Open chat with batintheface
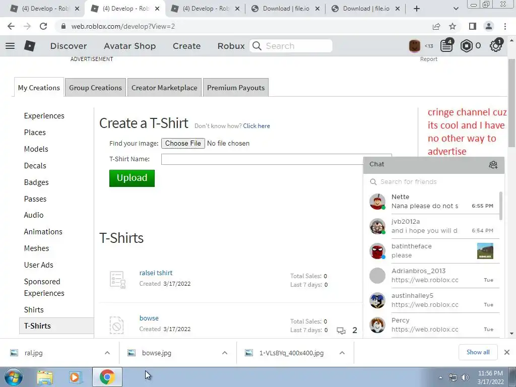Image resolution: width=516 pixels, height=387 pixels. (x=432, y=251)
